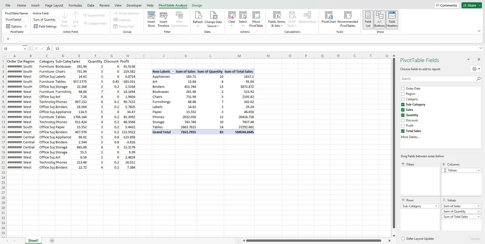Uncheck the Quantity field checkbox
This screenshot has height=244, width=485.
tap(403, 115)
